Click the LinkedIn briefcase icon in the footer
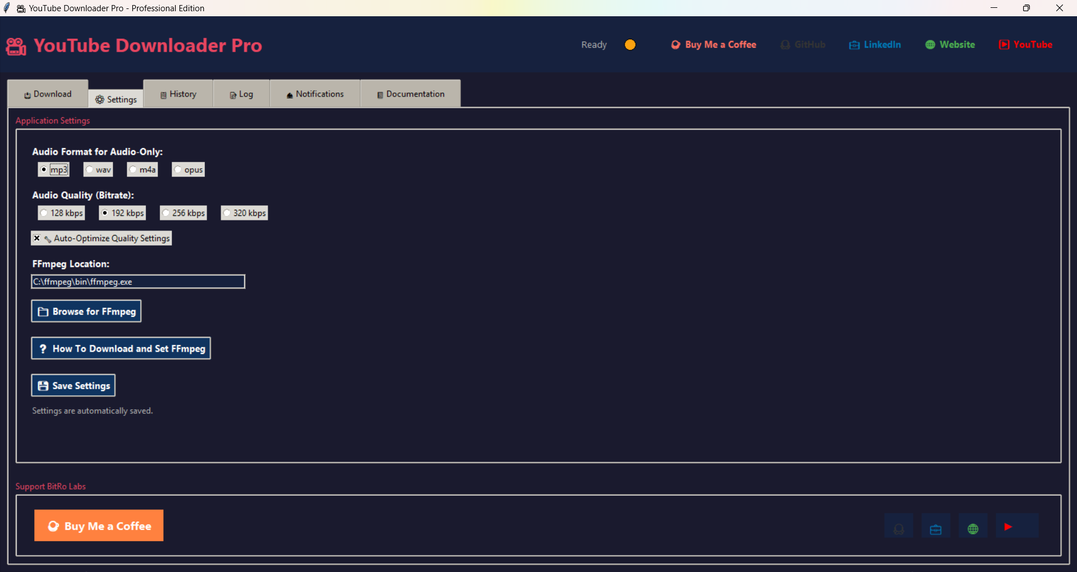 936,526
